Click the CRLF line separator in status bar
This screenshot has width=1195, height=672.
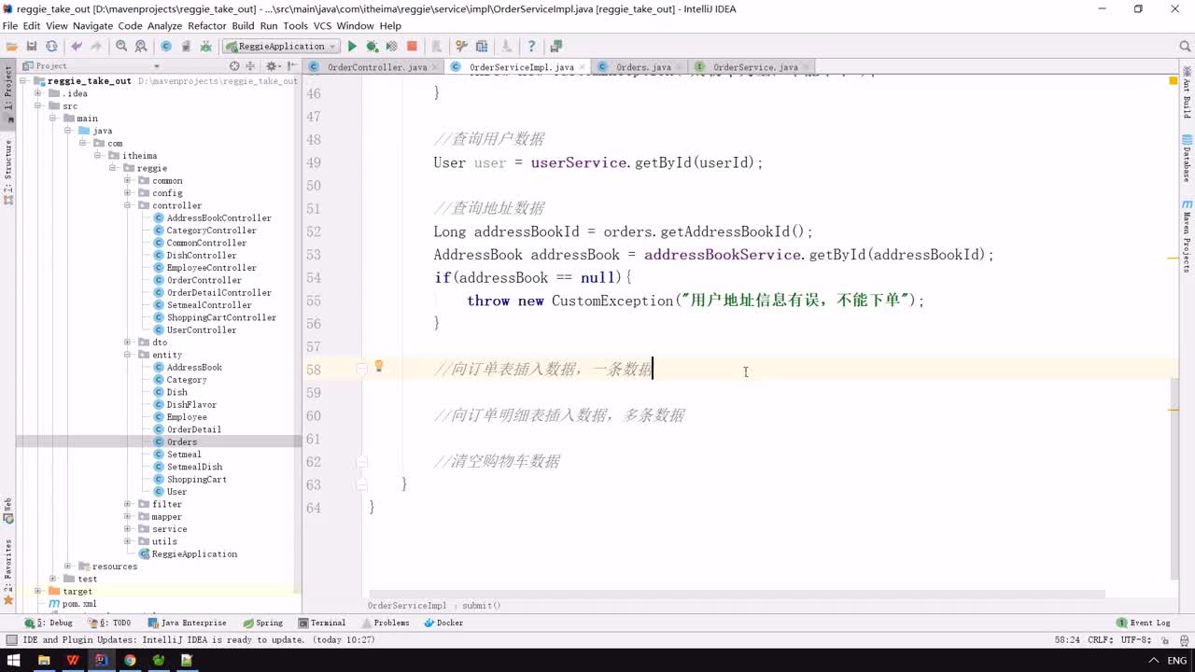pos(1101,639)
